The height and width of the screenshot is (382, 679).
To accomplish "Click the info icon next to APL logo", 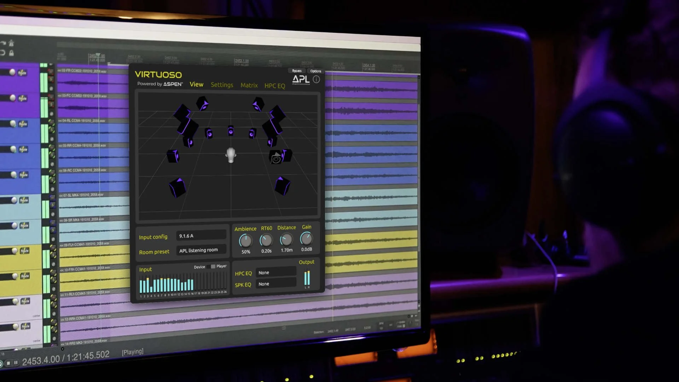I will point(317,80).
